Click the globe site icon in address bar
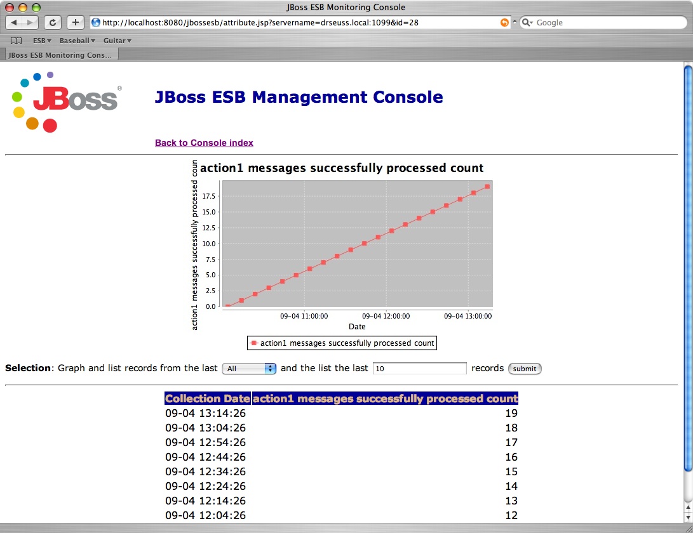 point(95,22)
